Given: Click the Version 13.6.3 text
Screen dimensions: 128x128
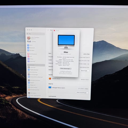Looking at the screenshot, I should click(x=85, y=79).
